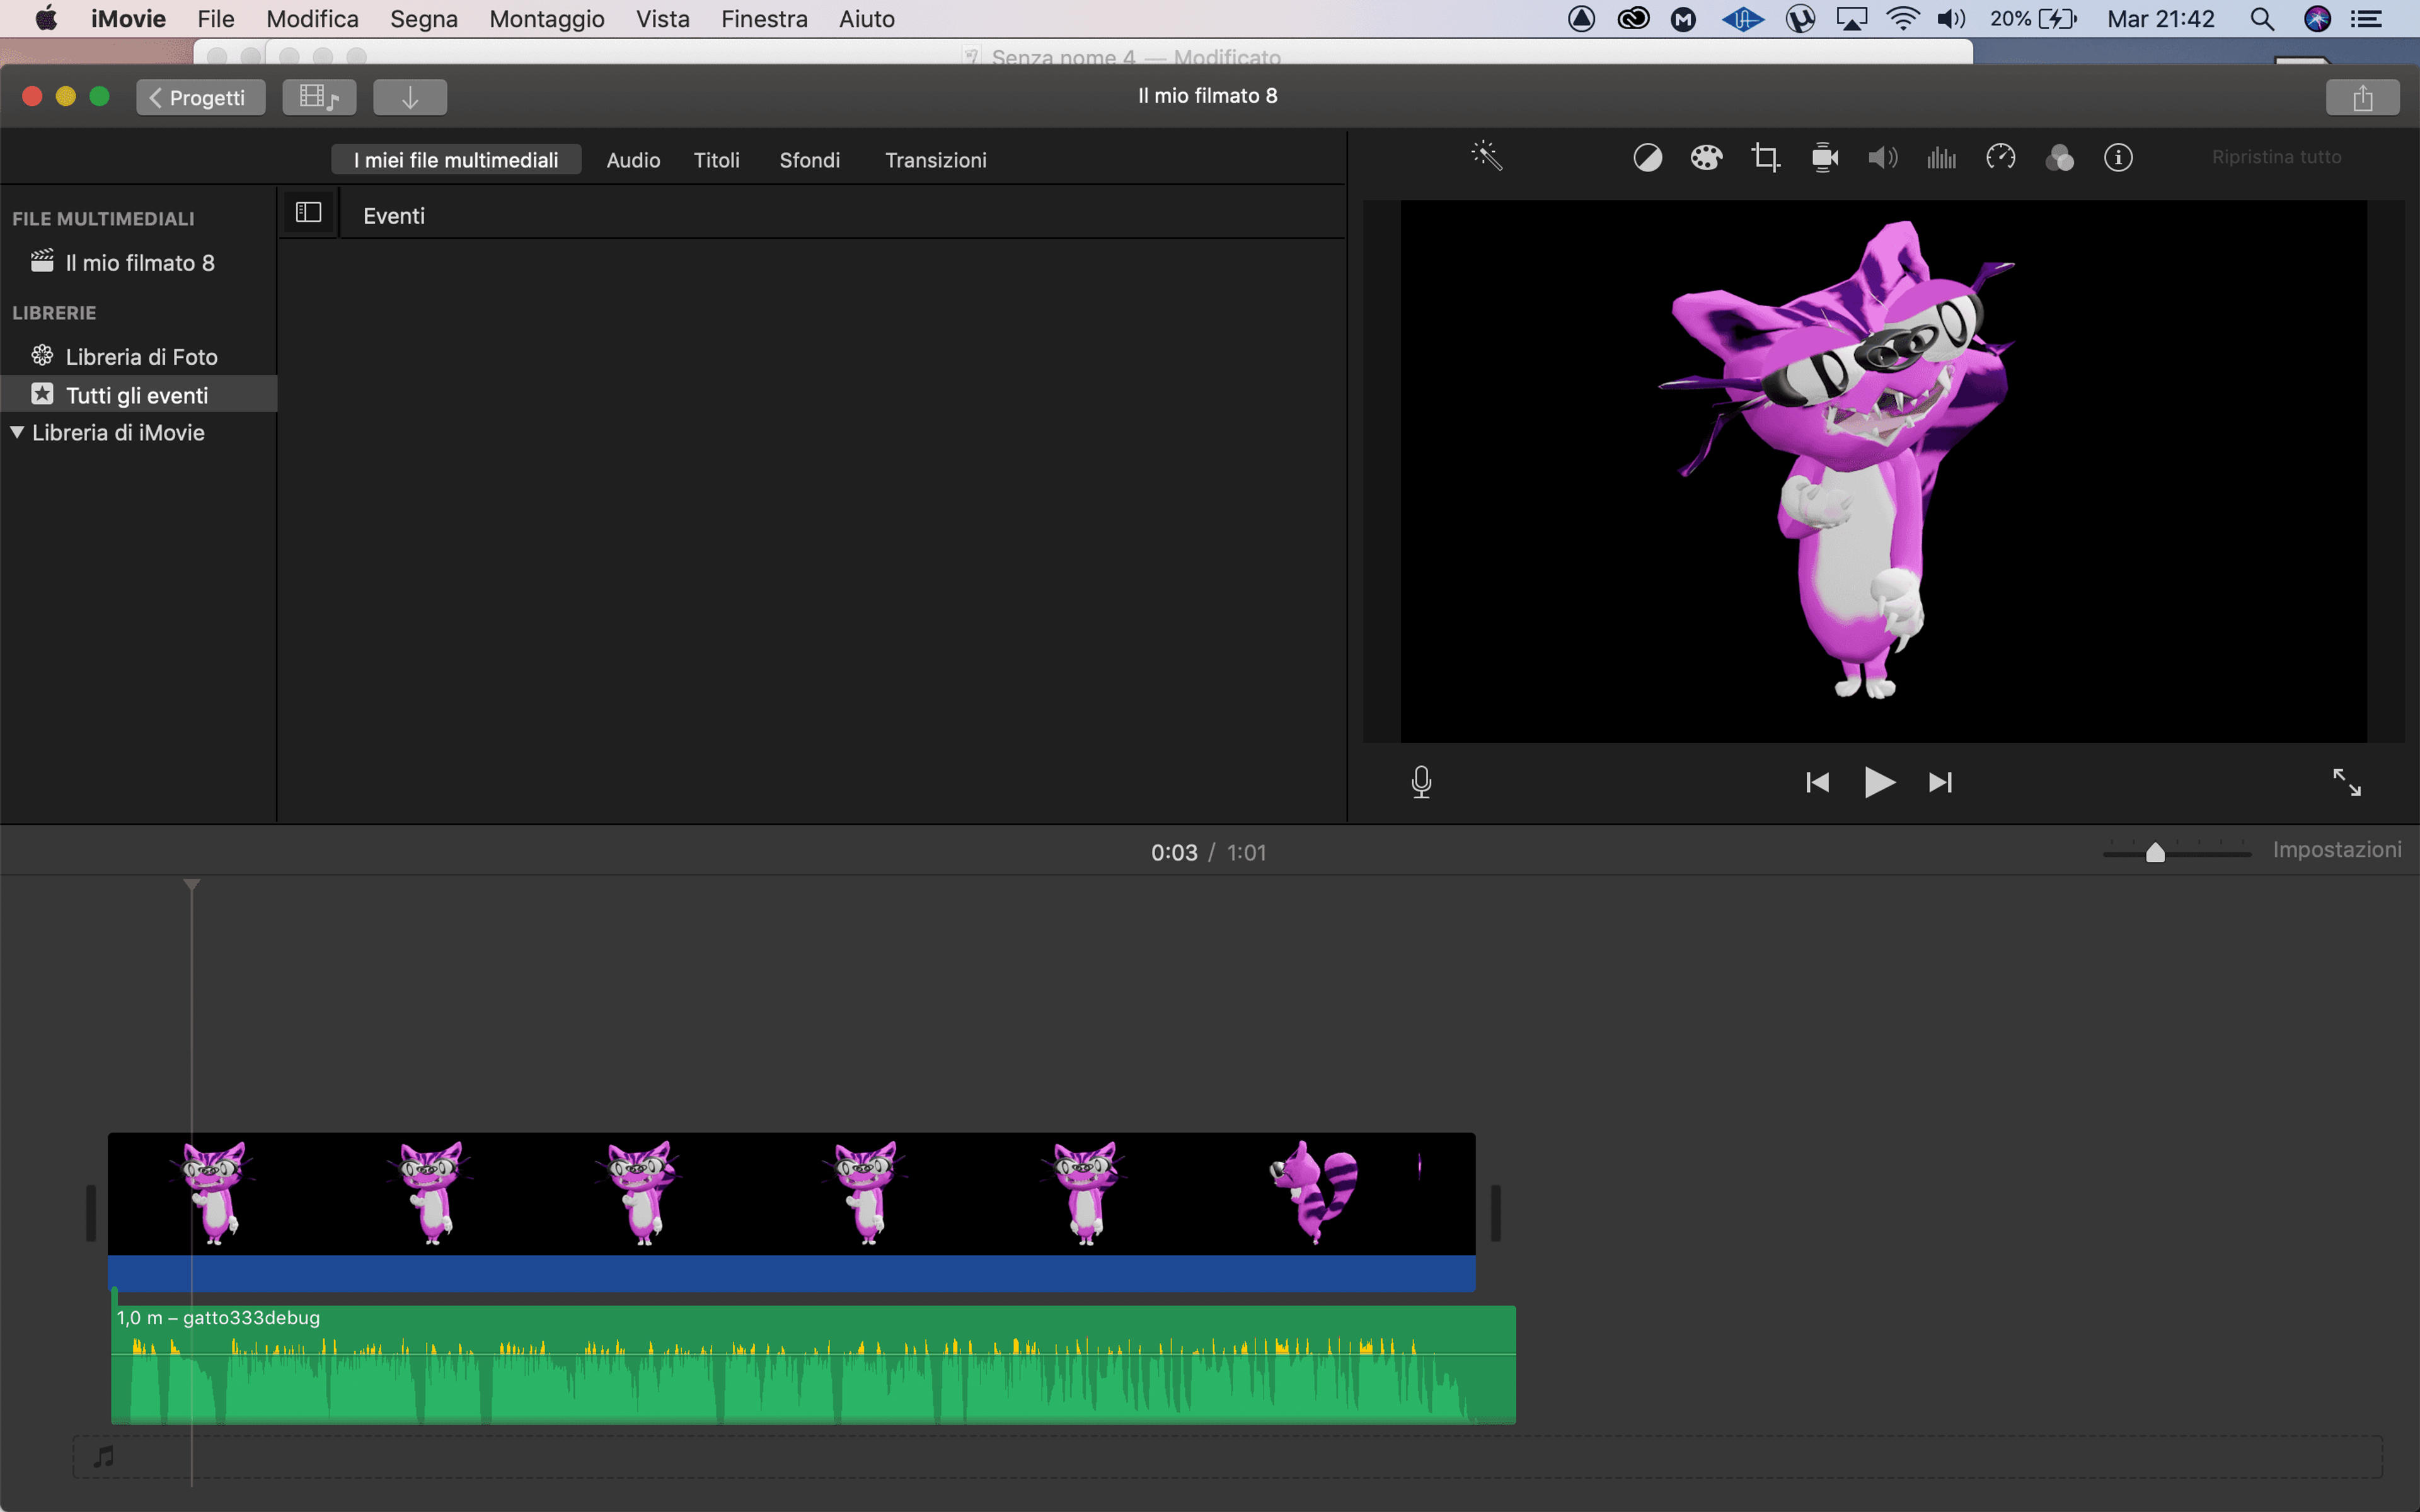Image resolution: width=2420 pixels, height=1512 pixels.
Task: Go back to Progetti
Action: tap(200, 97)
